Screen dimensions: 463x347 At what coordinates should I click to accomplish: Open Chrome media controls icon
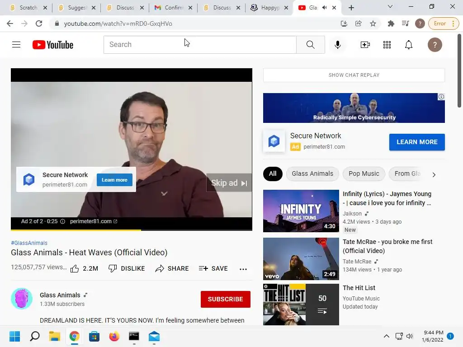click(x=406, y=23)
